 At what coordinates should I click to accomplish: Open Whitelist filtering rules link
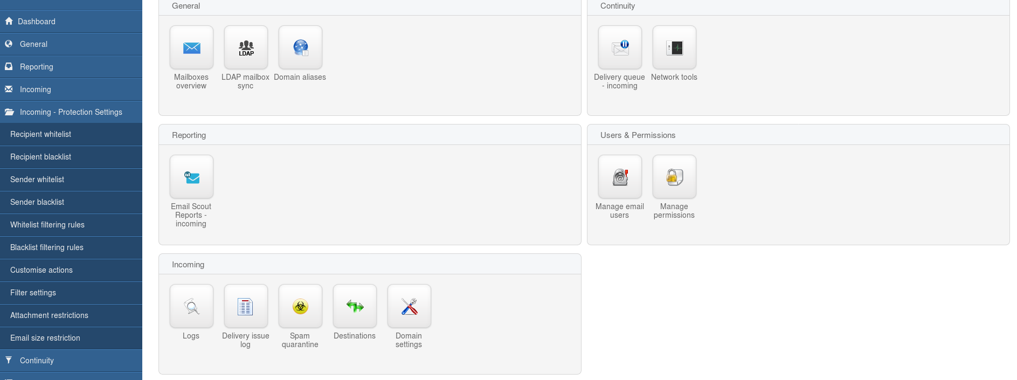pyautogui.click(x=71, y=225)
